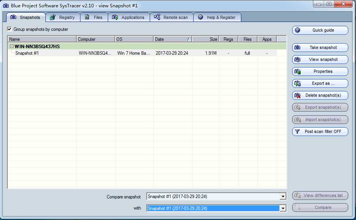This screenshot has height=220, width=356.
Task: Open the Help & Register tab
Action: point(217,17)
